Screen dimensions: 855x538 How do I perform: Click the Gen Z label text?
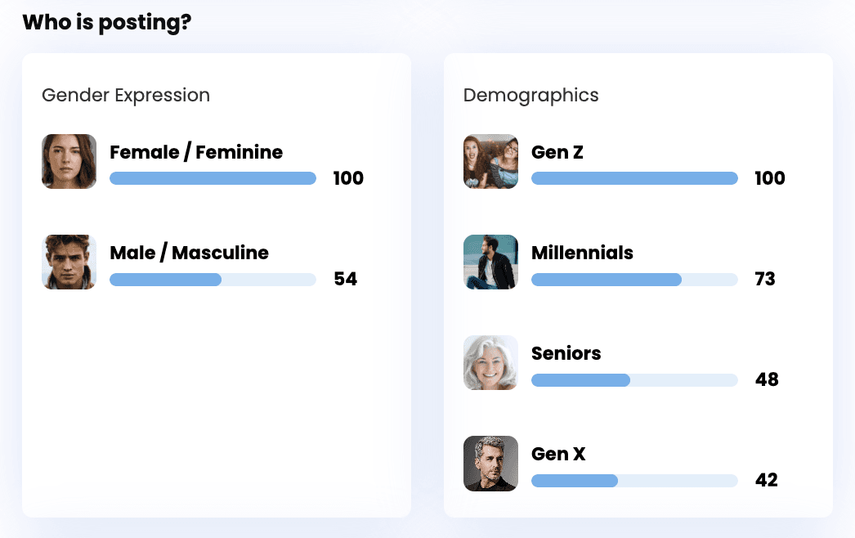tap(557, 152)
